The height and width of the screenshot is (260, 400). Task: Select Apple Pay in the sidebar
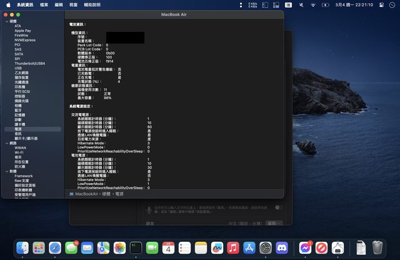22,31
